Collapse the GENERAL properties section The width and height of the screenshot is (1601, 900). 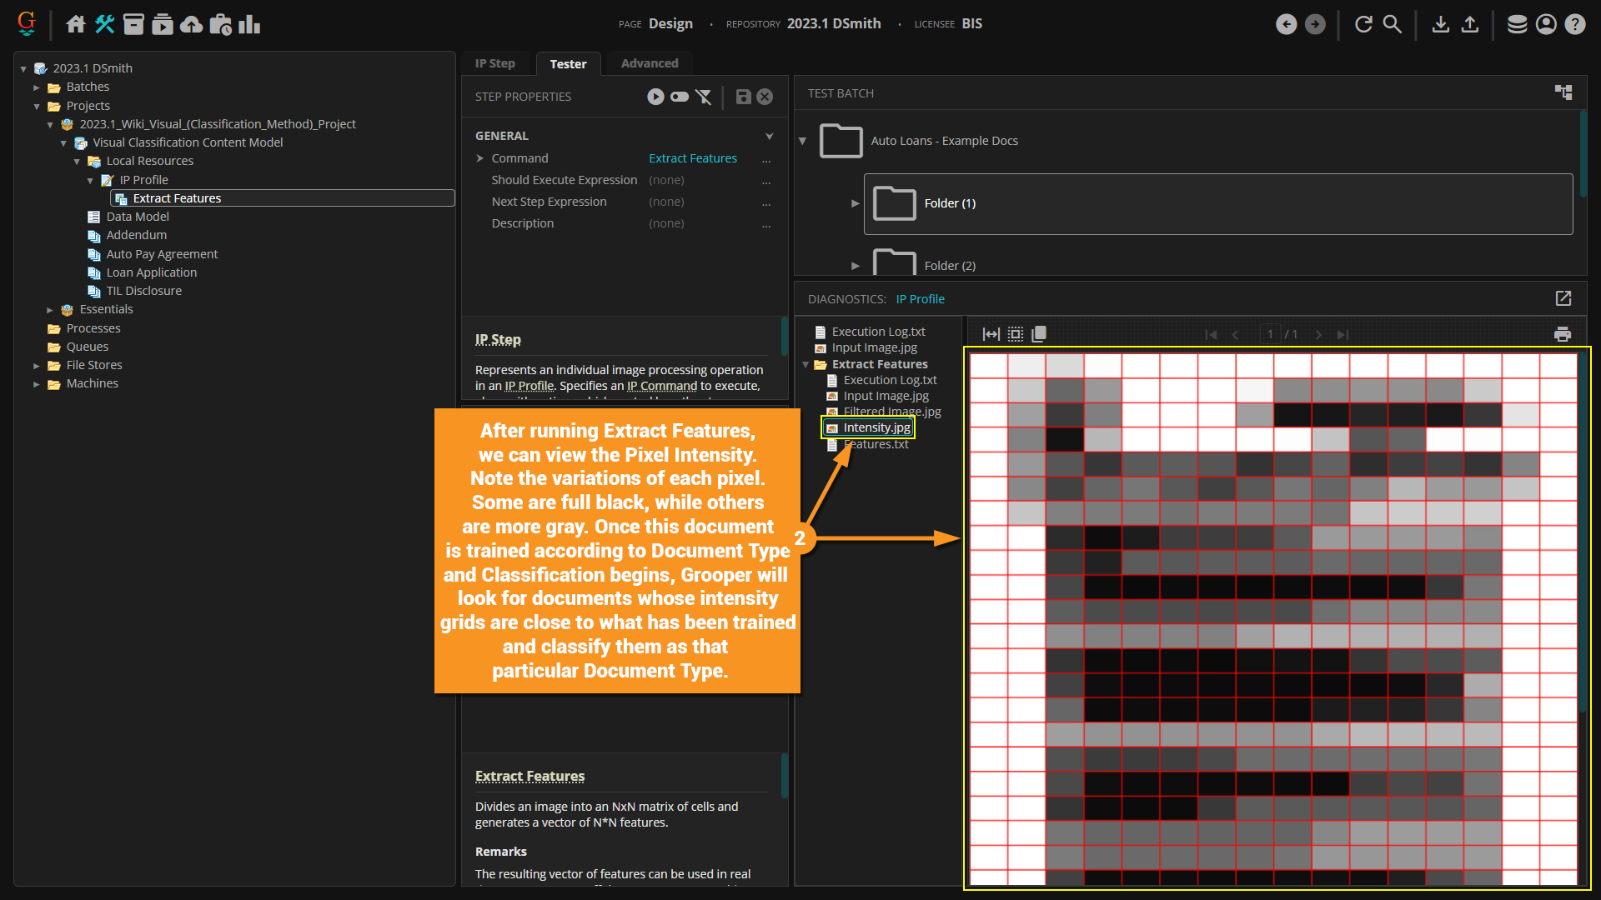tap(769, 136)
